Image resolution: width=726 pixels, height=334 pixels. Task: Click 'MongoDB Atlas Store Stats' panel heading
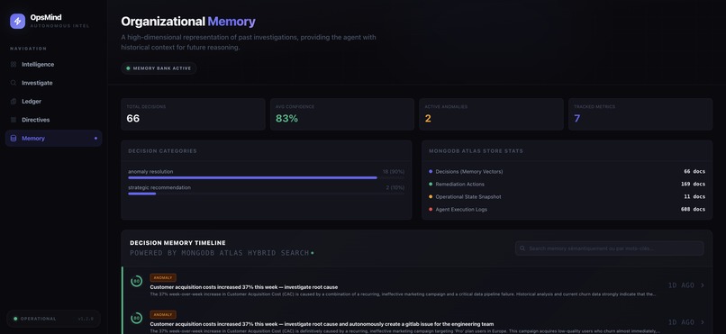tap(476, 151)
